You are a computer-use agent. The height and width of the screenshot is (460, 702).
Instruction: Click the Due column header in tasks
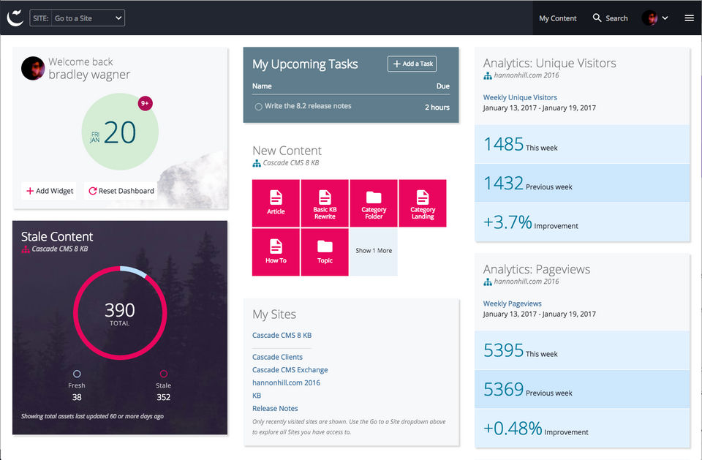[443, 86]
